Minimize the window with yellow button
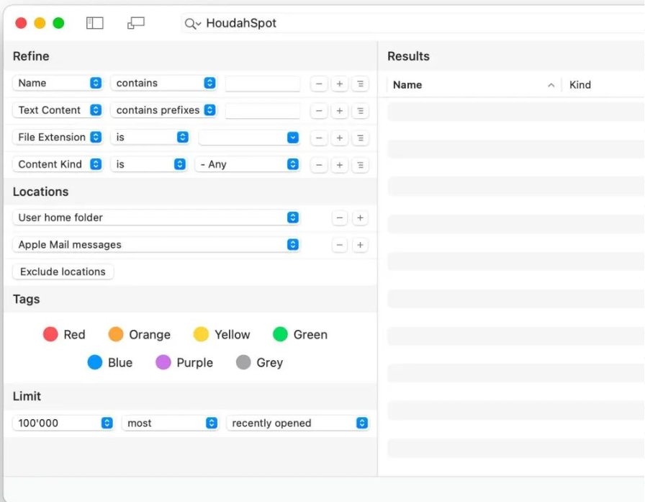The width and height of the screenshot is (645, 502). 40,23
